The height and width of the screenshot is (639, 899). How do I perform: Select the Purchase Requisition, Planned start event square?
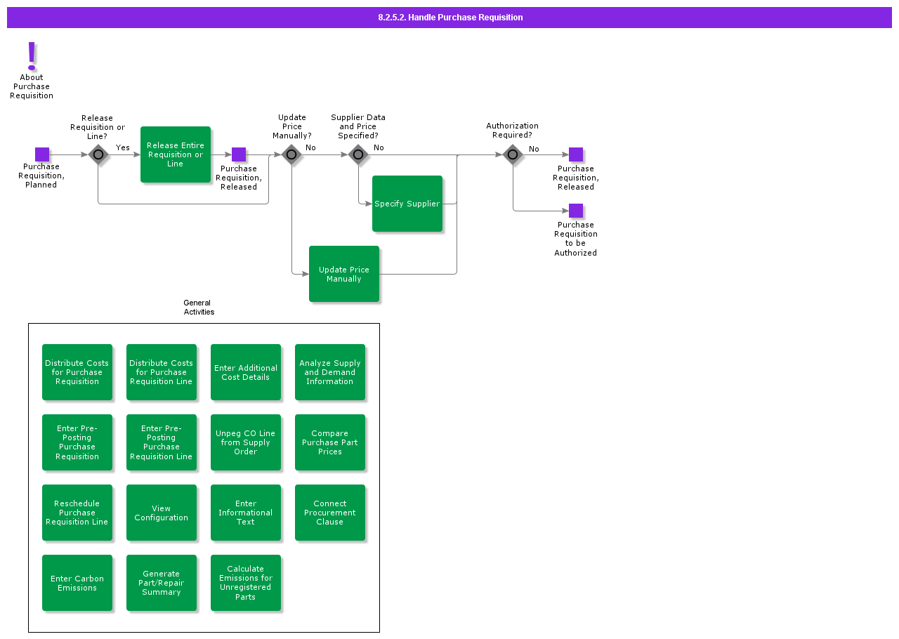(x=42, y=154)
